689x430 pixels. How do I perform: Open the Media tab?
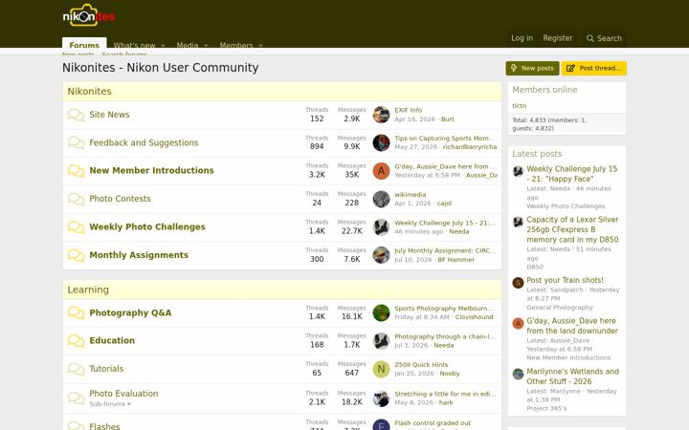tap(188, 45)
